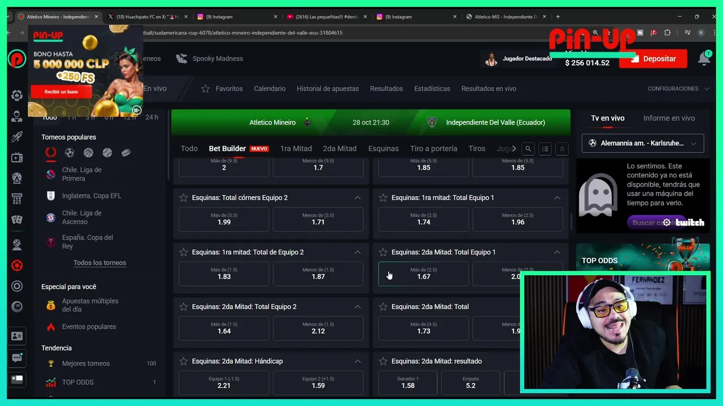Open the Alemannia am. - Karlsruhe match dropdown
723x406 pixels.
643,143
